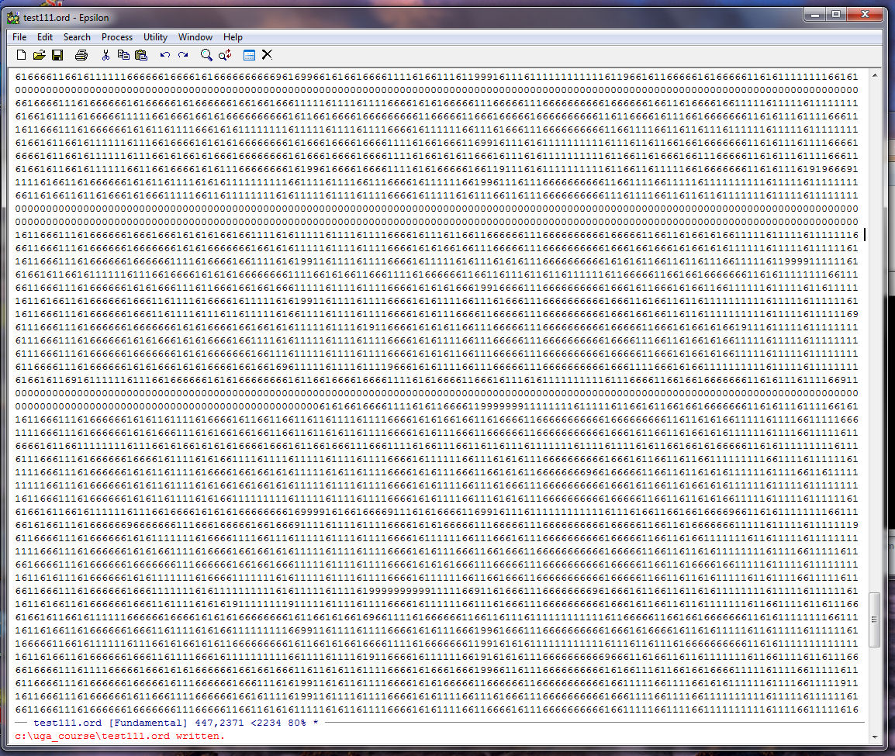Click the Epsilon application icon in title bar
Screen dimensions: 895x756
[13, 18]
